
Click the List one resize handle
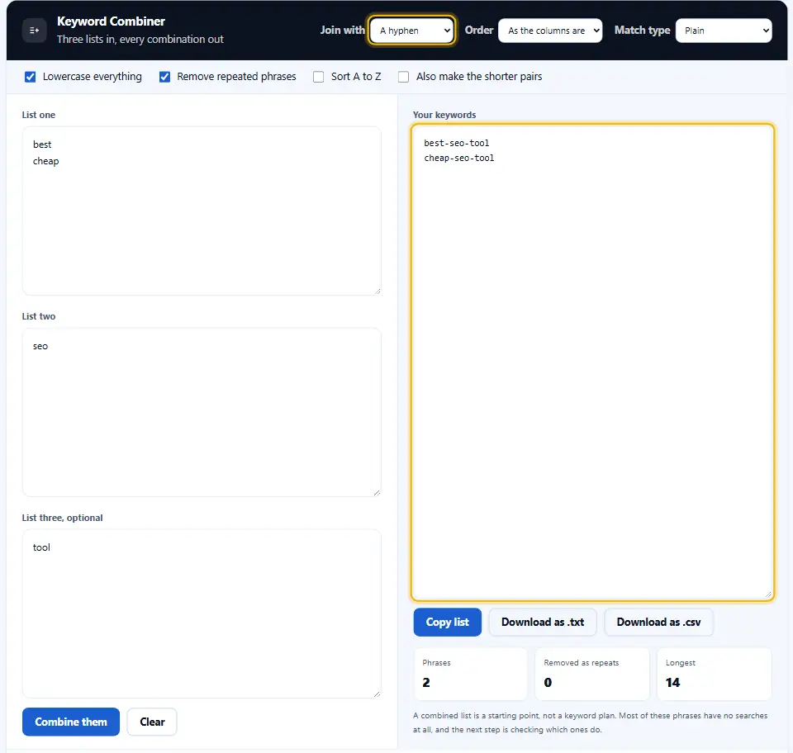coord(378,291)
